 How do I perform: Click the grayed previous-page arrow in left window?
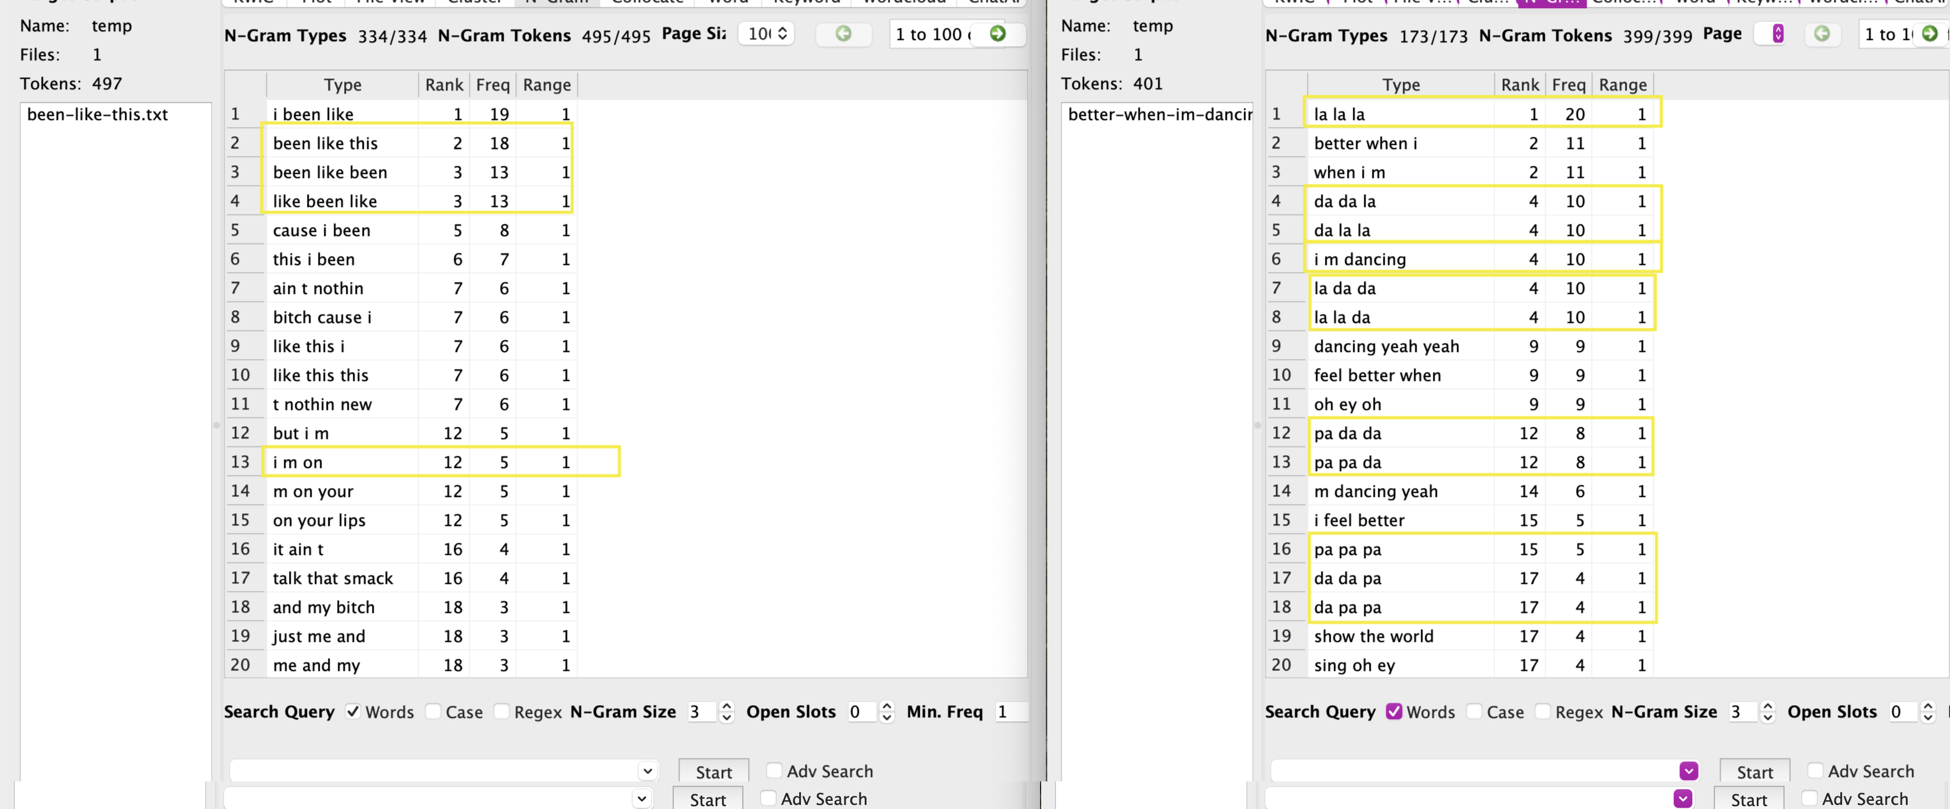click(x=843, y=33)
